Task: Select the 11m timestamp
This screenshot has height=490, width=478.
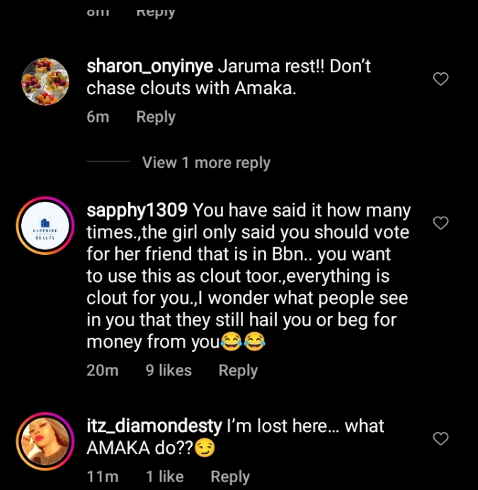Action: point(102,477)
